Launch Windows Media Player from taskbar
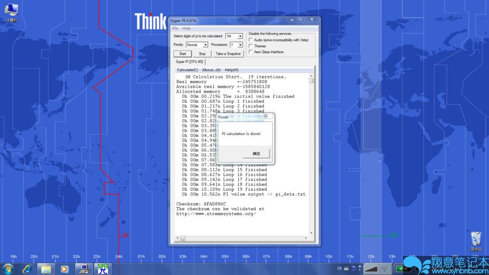 (x=64, y=269)
